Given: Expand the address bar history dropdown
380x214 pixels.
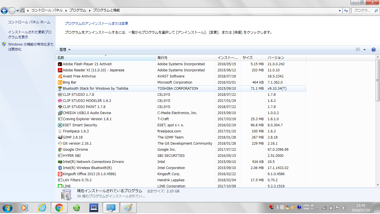Looking at the screenshot, I should (340, 11).
